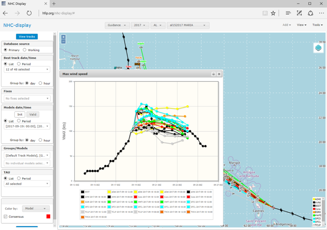This screenshot has width=327, height=230.
Task: Toggle the Consensus checkbox
Action: [5, 217]
